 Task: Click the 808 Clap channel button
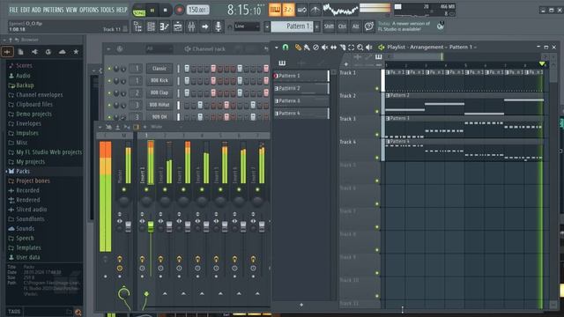(160, 92)
